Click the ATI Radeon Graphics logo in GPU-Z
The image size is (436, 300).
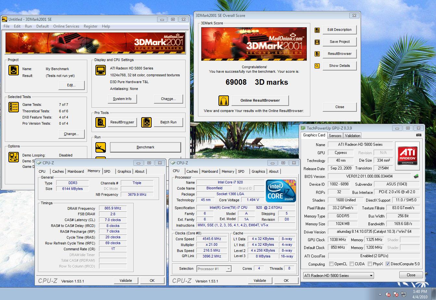407,155
